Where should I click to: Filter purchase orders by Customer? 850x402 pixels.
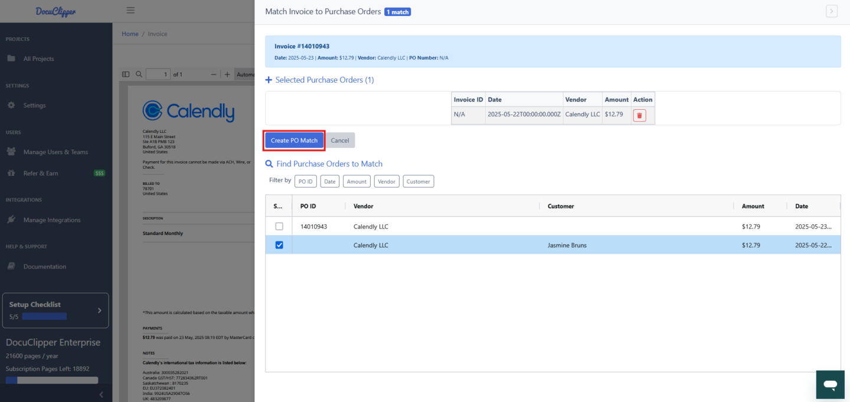click(x=419, y=181)
